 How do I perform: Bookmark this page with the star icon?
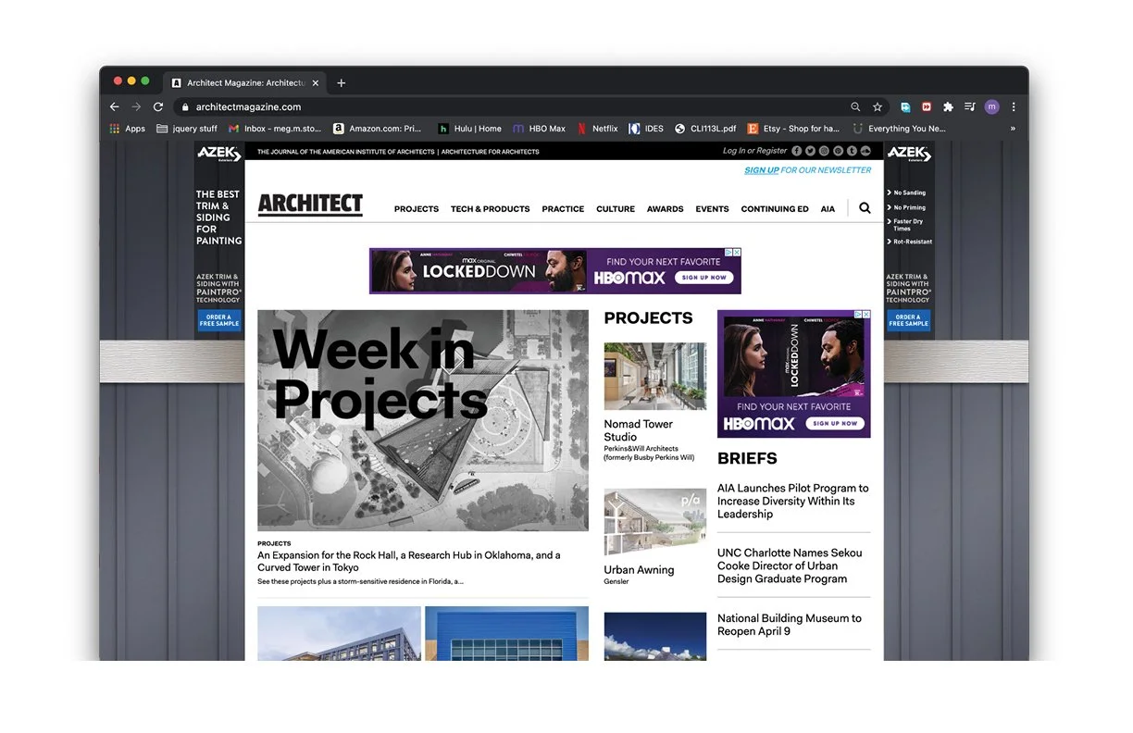[878, 107]
